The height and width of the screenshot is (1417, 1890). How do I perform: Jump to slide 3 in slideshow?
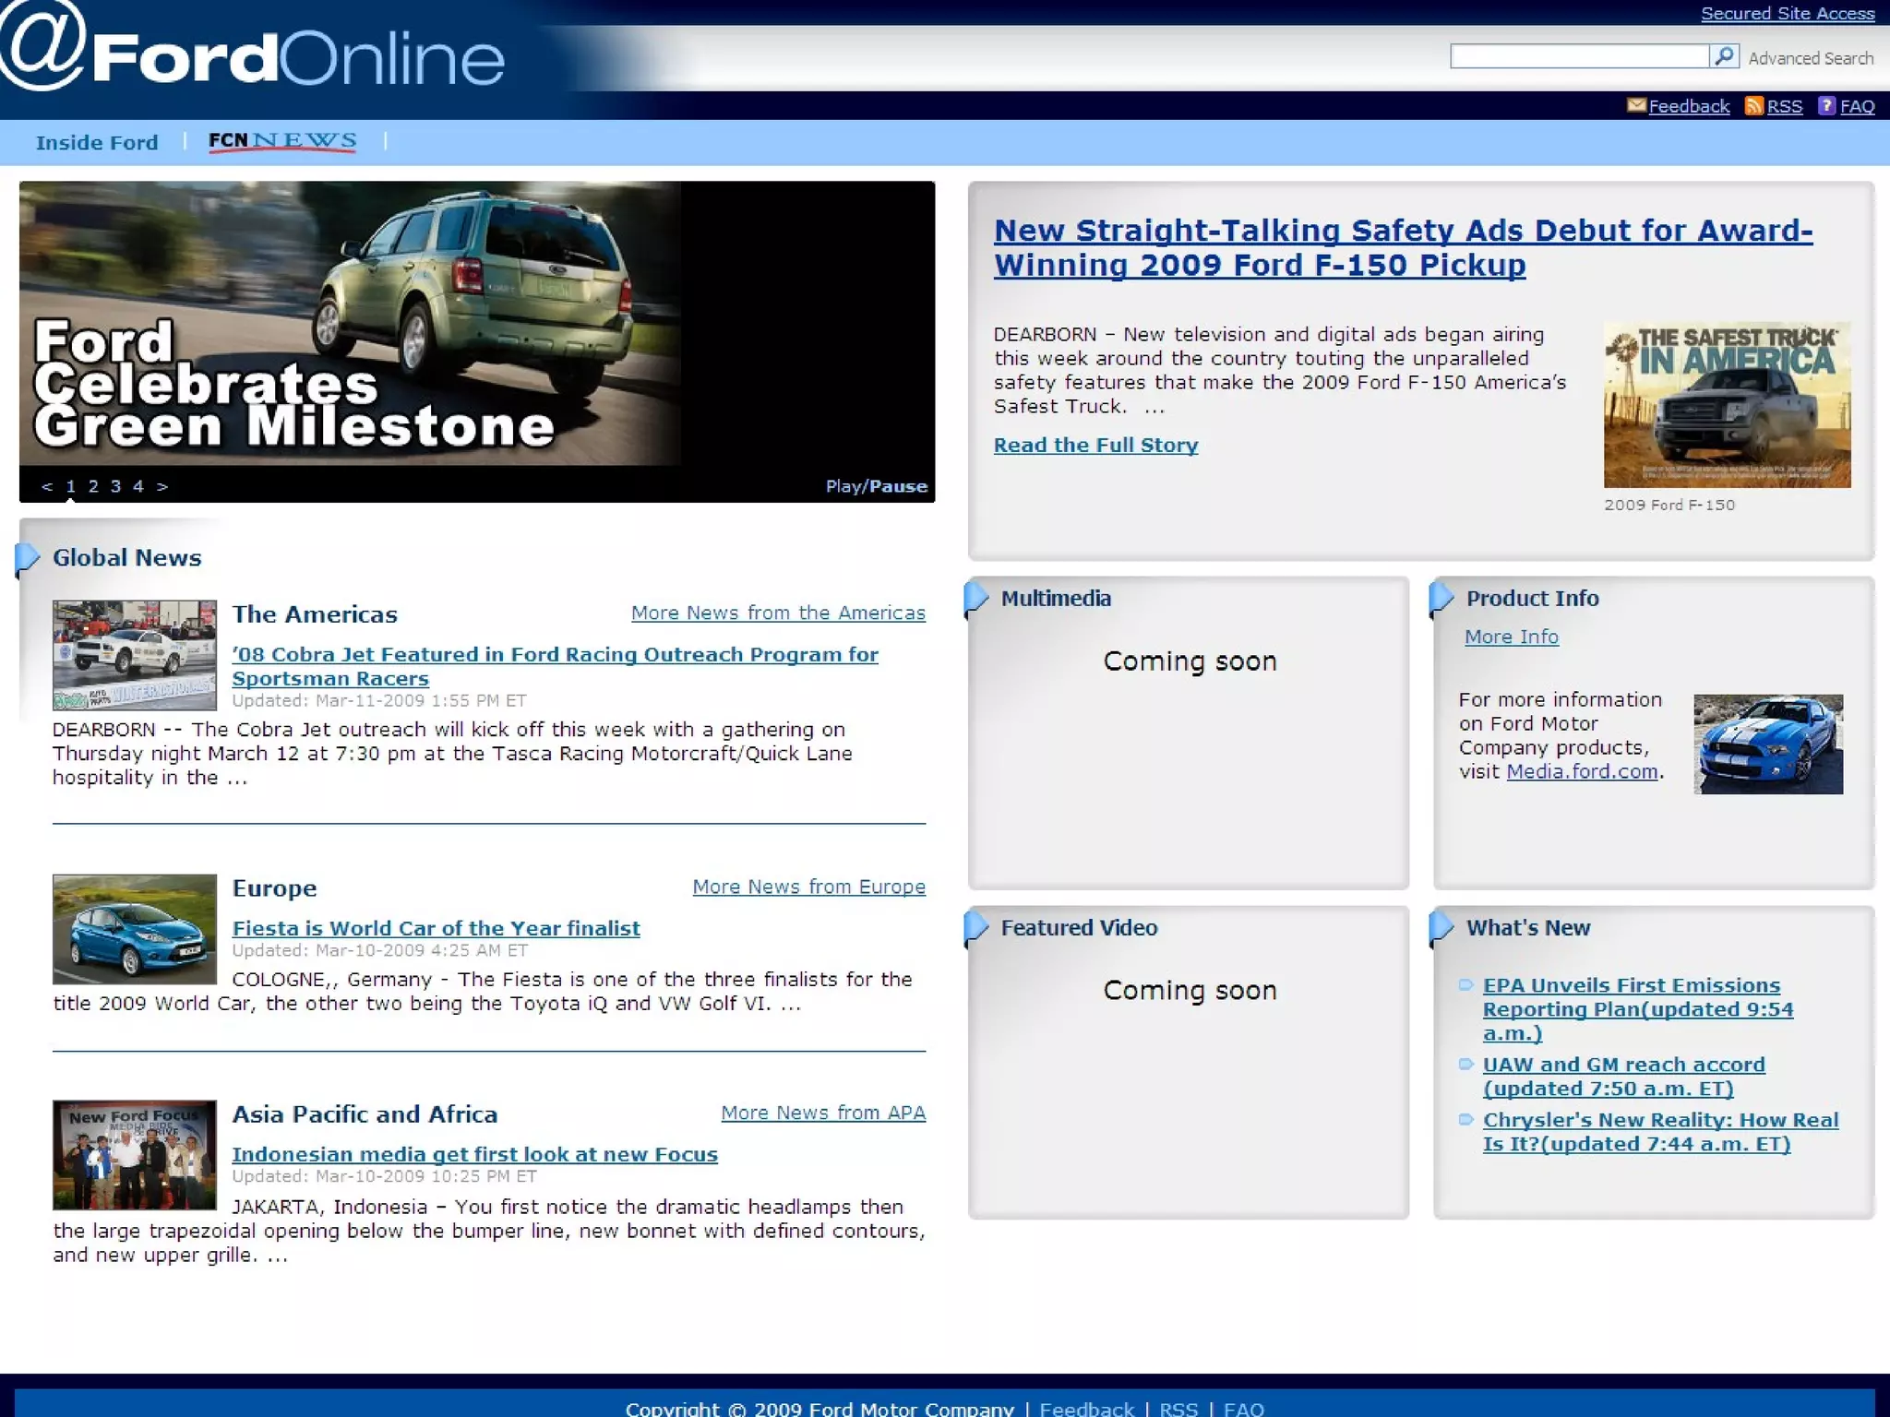115,486
